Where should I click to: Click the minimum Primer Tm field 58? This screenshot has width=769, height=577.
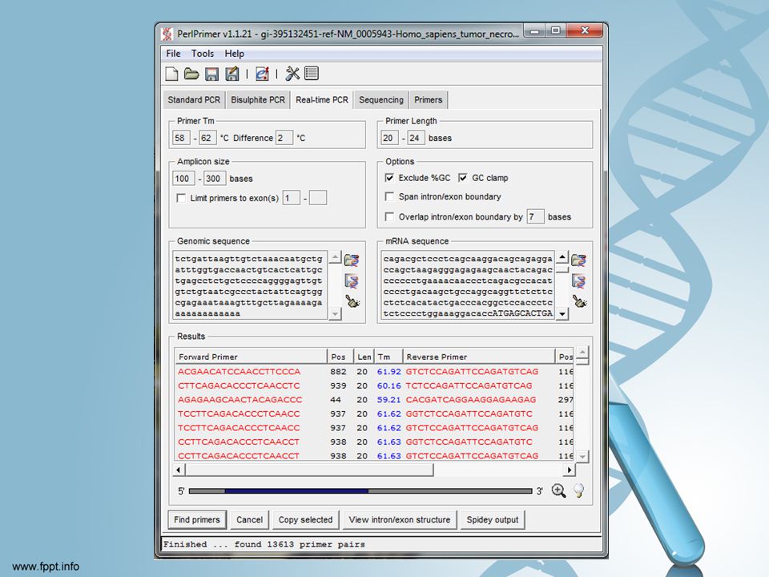point(181,138)
